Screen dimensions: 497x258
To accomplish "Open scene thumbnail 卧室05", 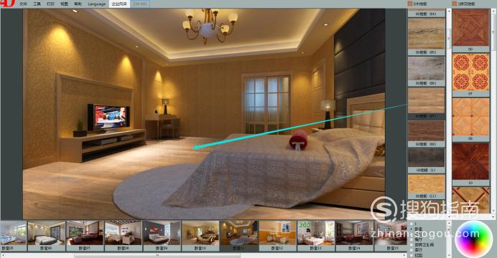I will 13,236.
